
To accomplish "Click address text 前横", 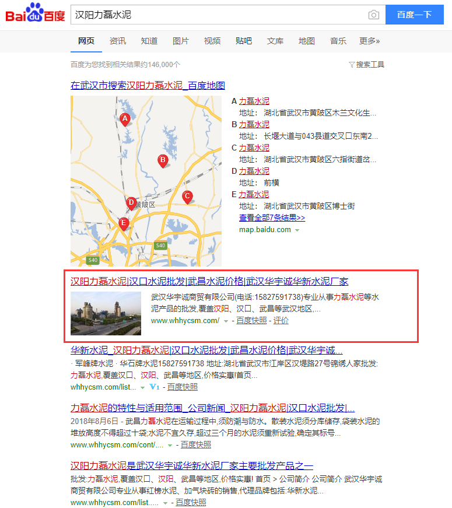I will [272, 183].
